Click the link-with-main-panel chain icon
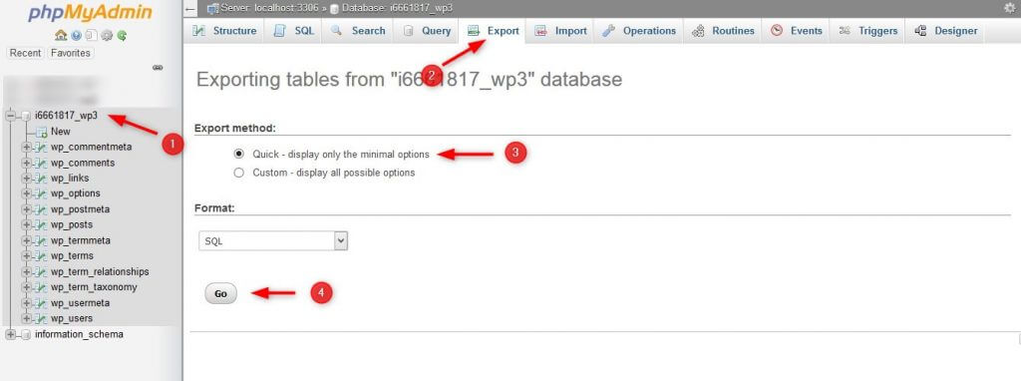This screenshot has height=381, width=1021. click(x=158, y=67)
